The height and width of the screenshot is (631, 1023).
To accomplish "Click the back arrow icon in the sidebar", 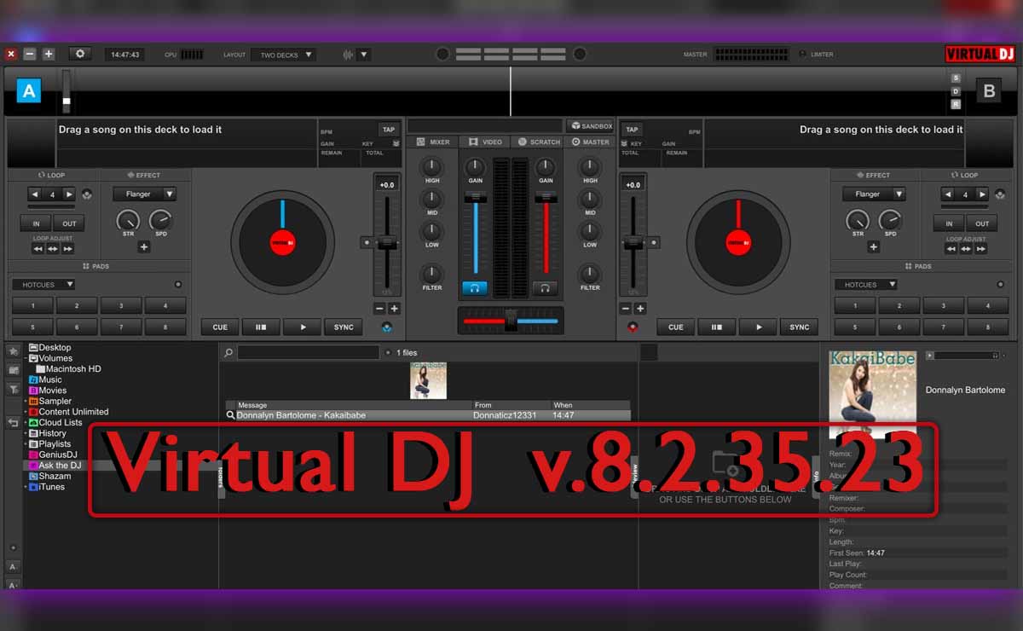I will 14,422.
